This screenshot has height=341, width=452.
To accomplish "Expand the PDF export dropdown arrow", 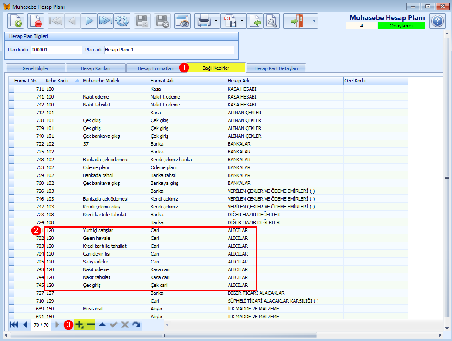I will (242, 21).
